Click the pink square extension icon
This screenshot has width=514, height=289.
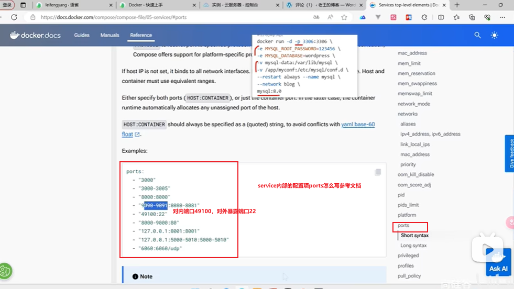click(393, 17)
